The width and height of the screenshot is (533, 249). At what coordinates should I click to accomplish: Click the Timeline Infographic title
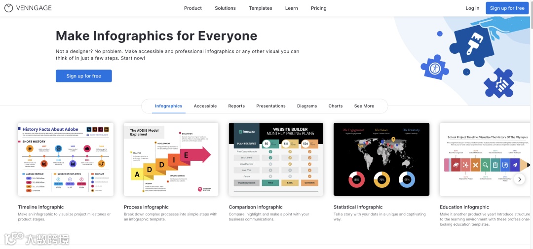41,207
